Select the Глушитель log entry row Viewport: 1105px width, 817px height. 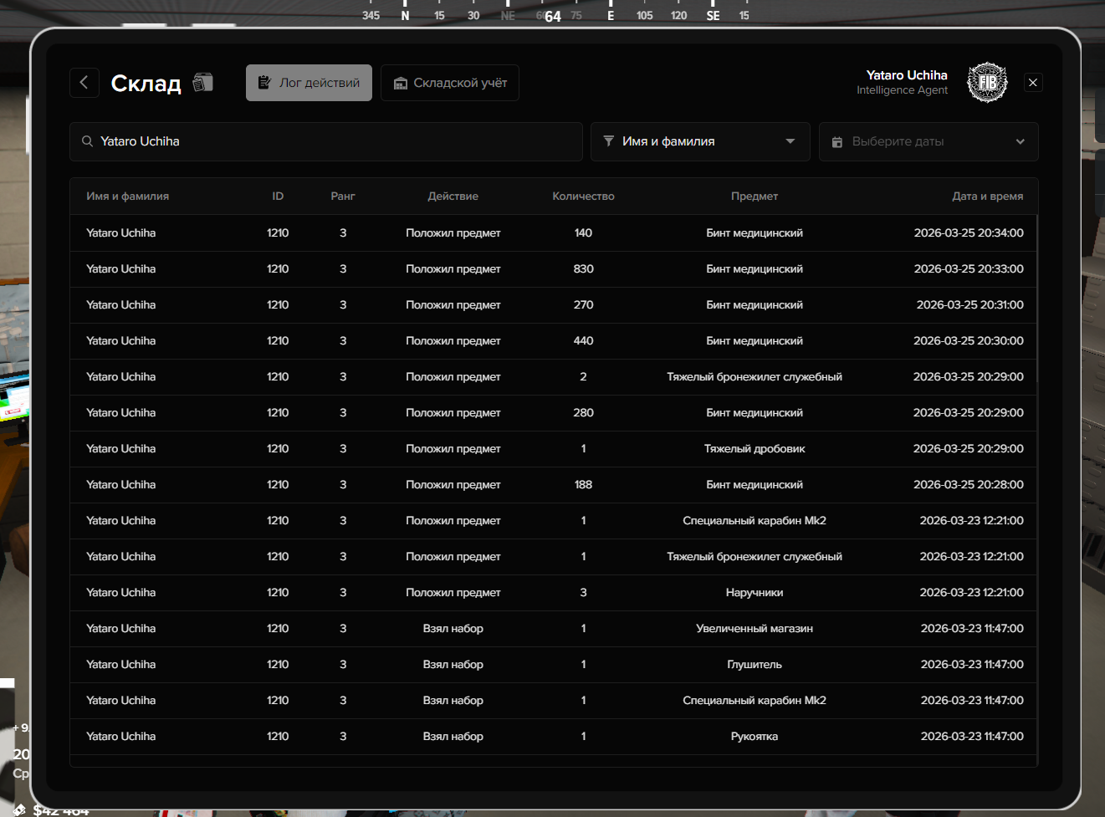(552, 665)
